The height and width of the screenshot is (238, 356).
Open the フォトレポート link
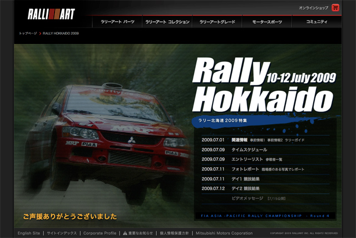[x=245, y=169]
